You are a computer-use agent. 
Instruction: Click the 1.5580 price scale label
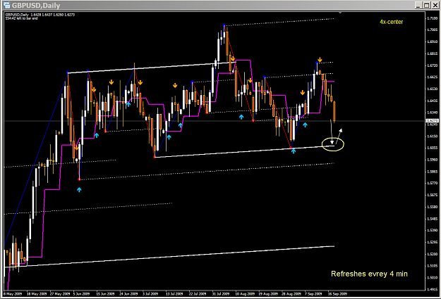click(433, 207)
